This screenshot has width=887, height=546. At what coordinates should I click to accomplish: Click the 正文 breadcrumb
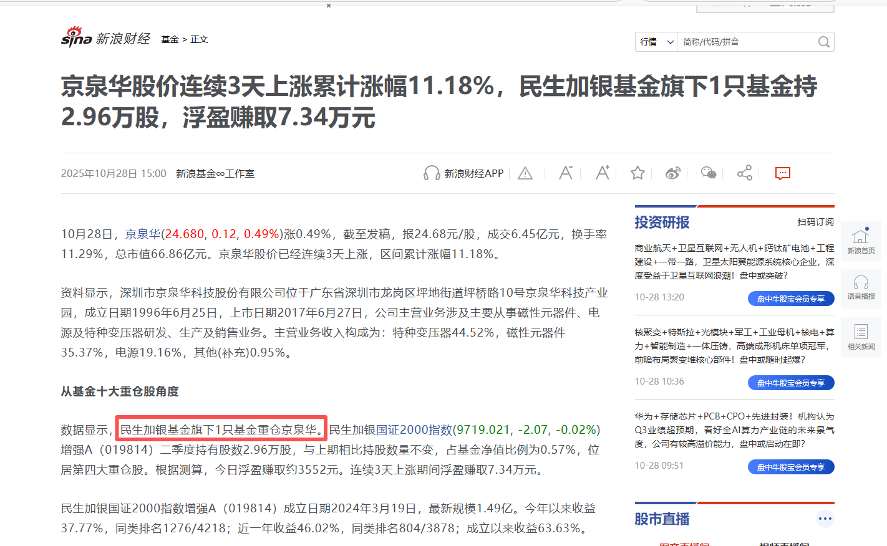pyautogui.click(x=199, y=39)
